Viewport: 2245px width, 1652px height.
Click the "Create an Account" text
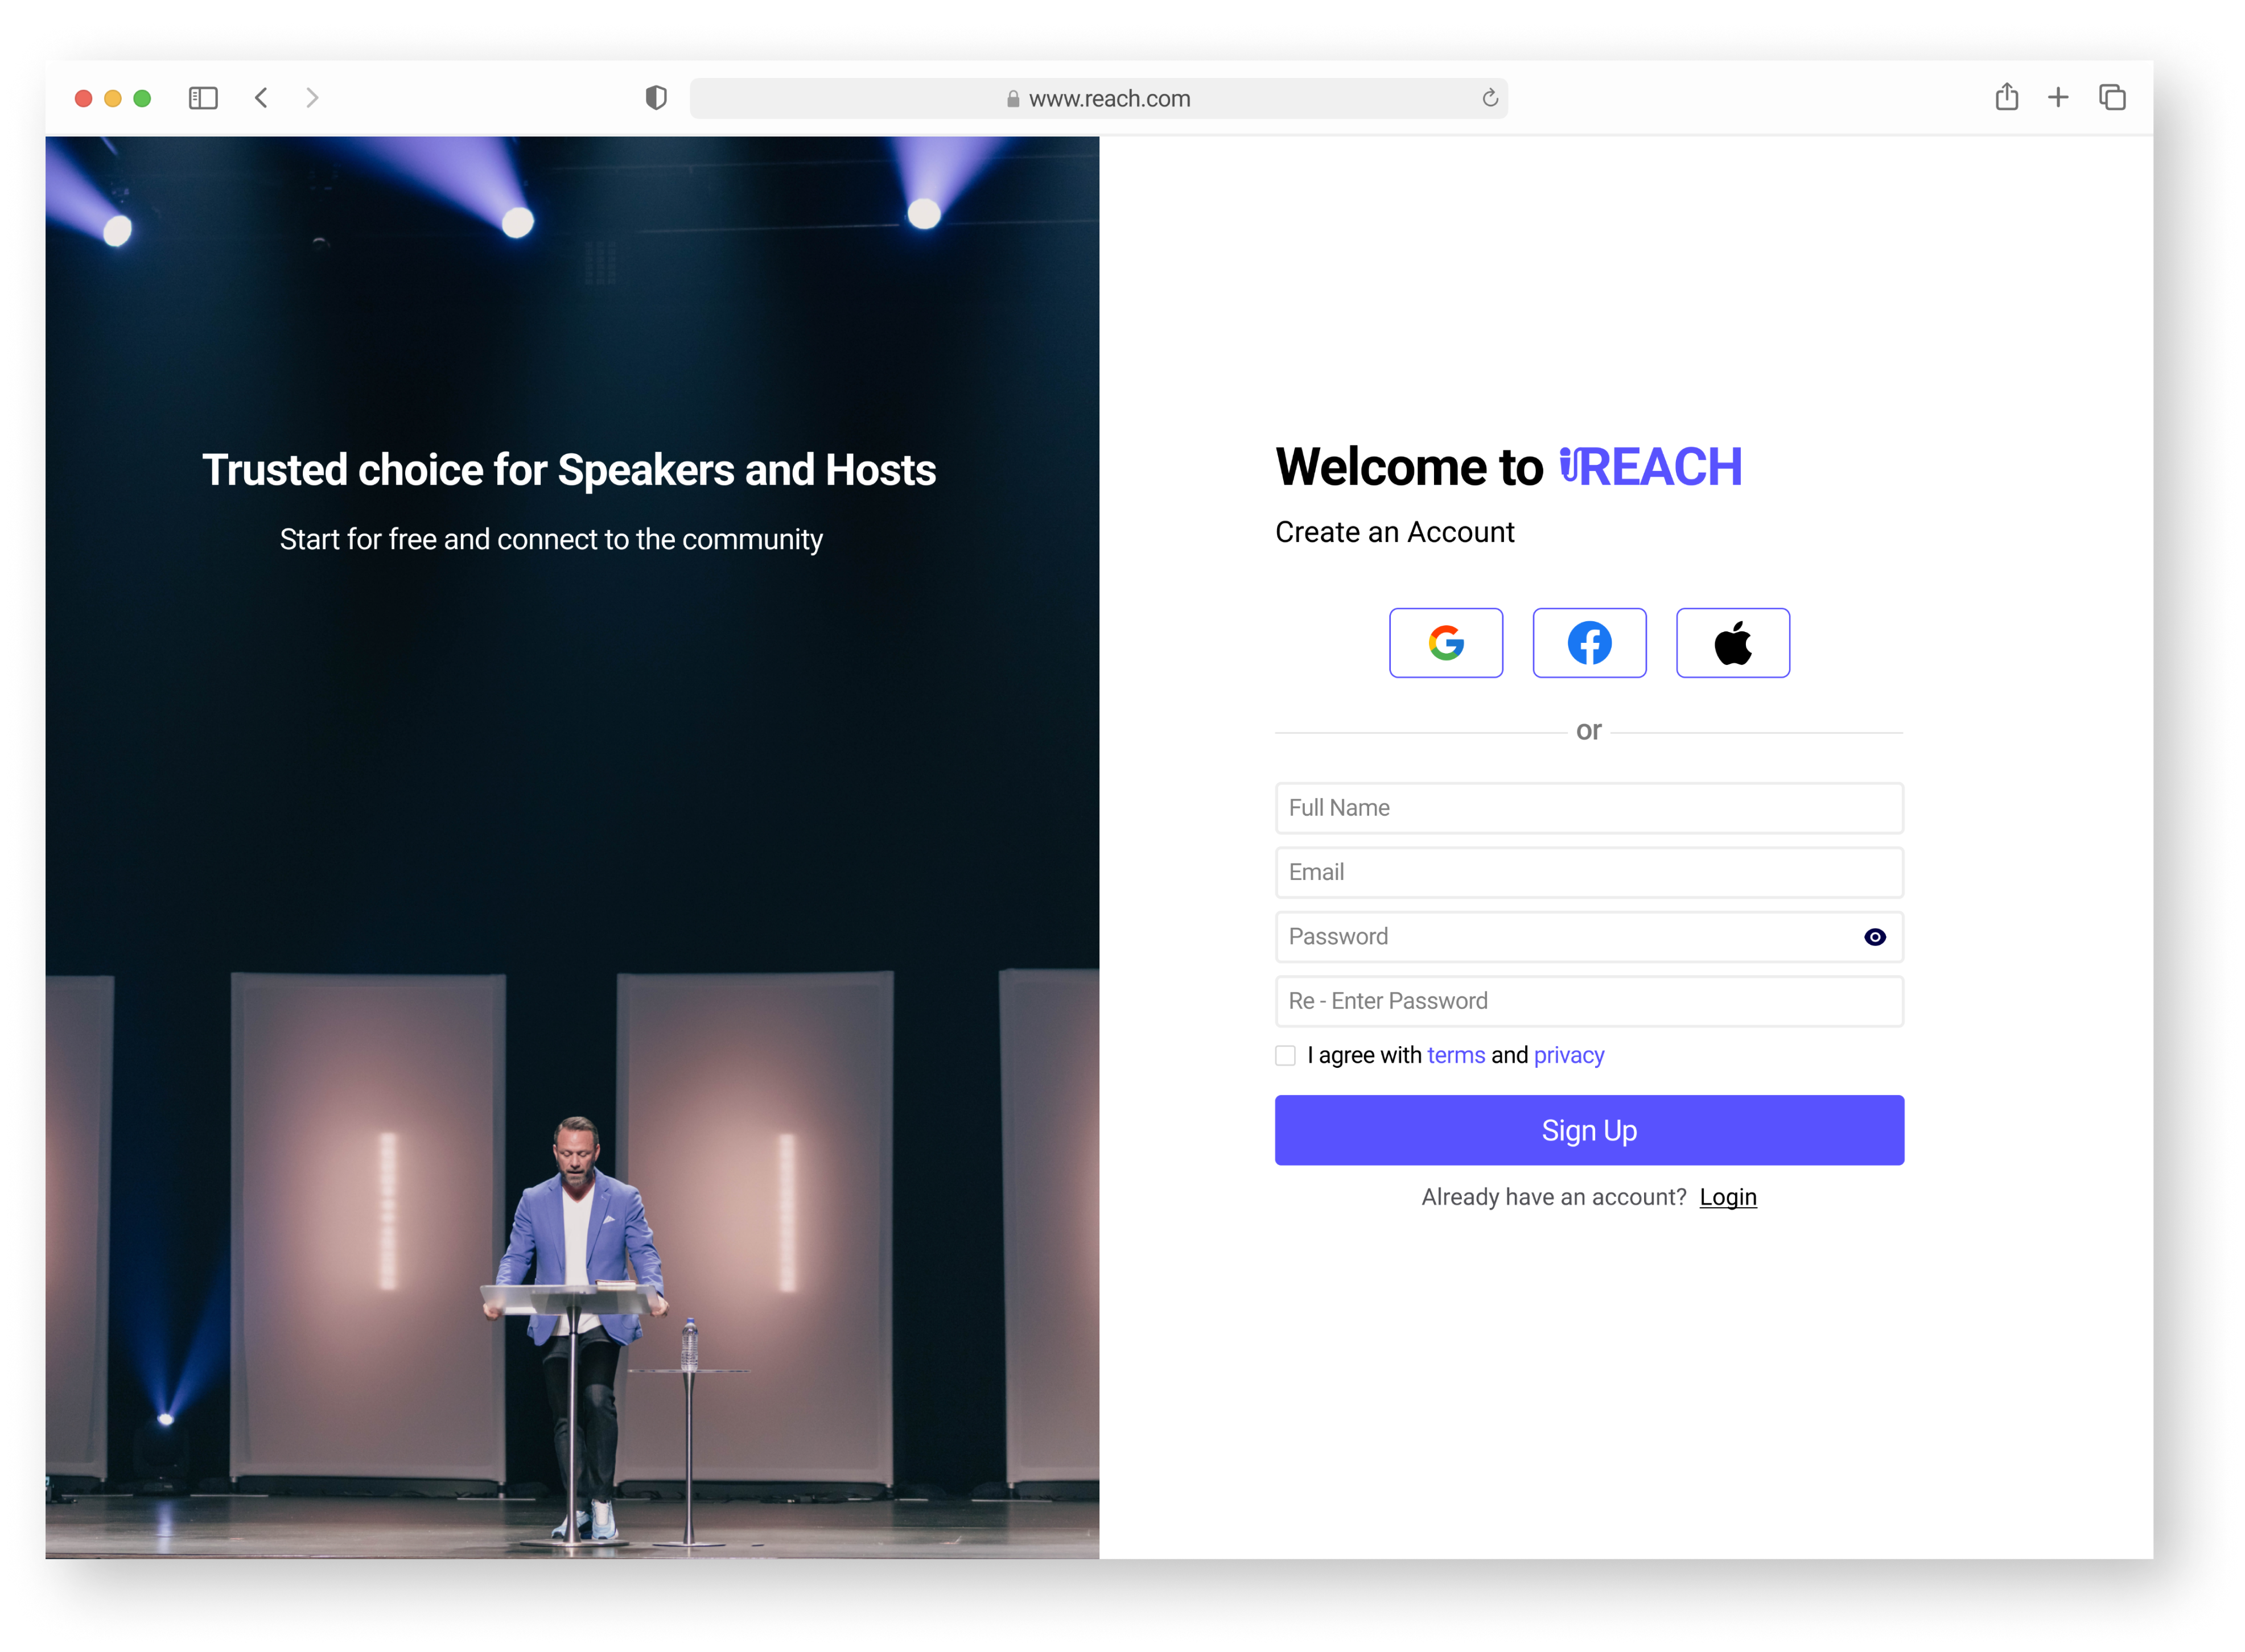coord(1395,532)
